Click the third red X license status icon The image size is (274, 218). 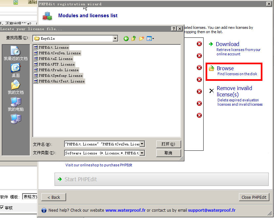point(199,68)
